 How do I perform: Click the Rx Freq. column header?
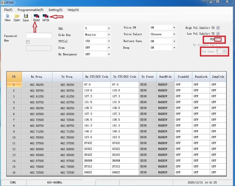37,77
